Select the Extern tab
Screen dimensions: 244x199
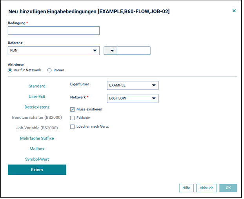pos(37,170)
